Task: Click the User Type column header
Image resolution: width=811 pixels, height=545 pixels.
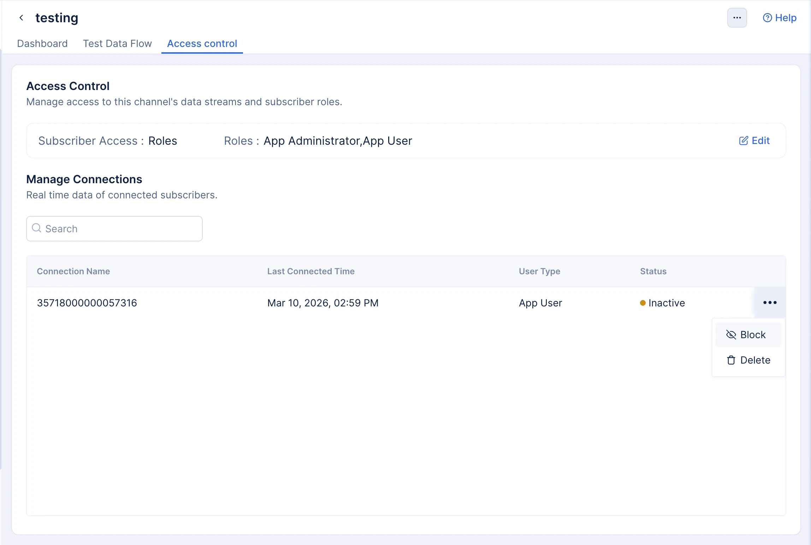Action: 539,271
